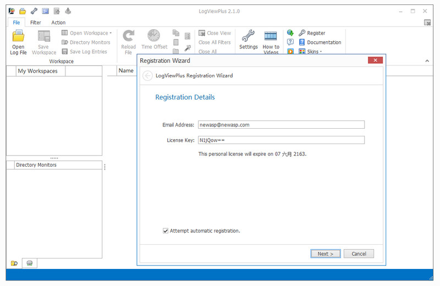Click the Next button in the wizard
The width and height of the screenshot is (440, 286).
pyautogui.click(x=326, y=254)
